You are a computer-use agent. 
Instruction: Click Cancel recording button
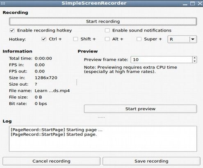click(x=51, y=161)
